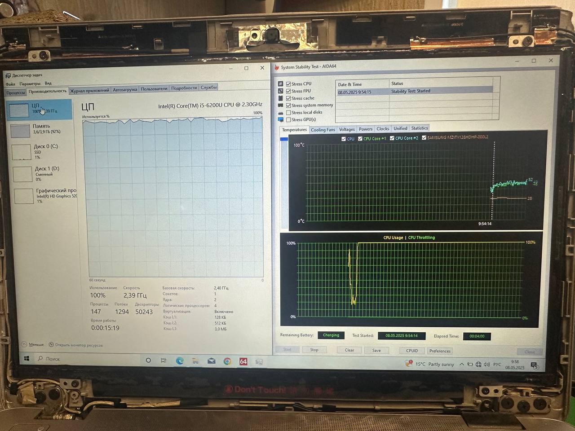Launch Microsoft Edge from taskbar

[x=180, y=361]
